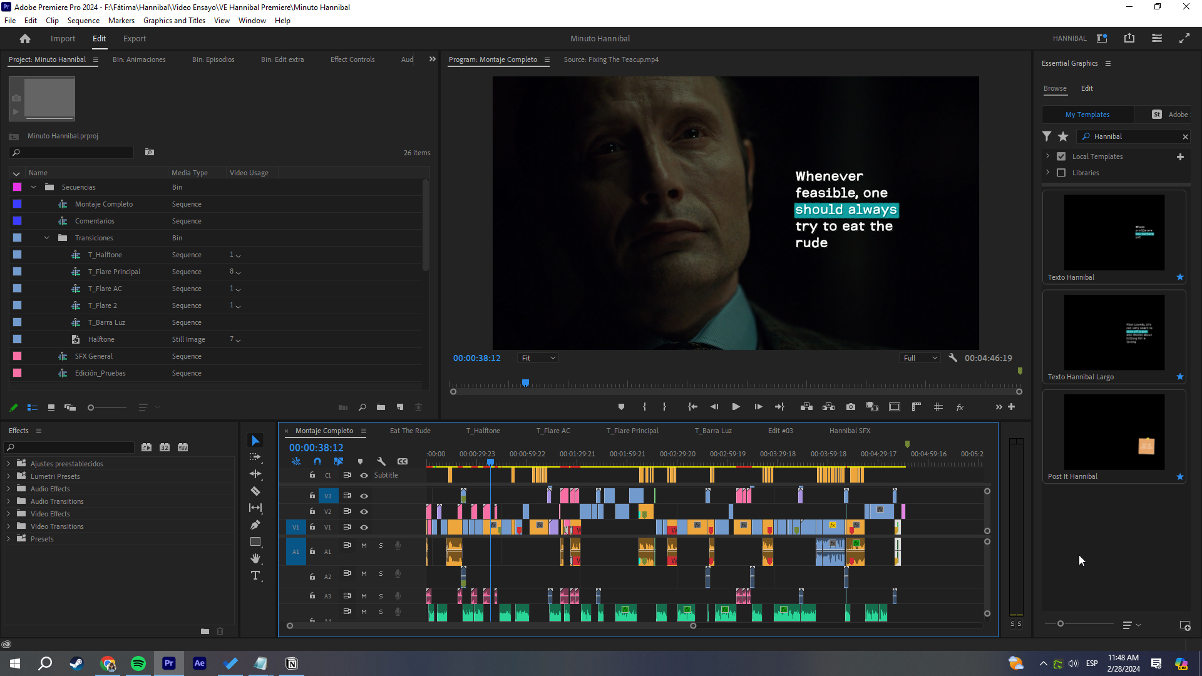Adjust Project panel thumbnail zoom slider
Viewport: 1202px width, 676px height.
pyautogui.click(x=91, y=407)
